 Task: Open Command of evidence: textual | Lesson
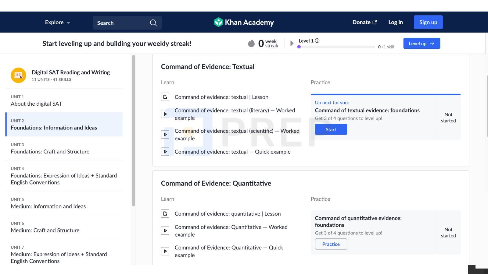[x=221, y=97]
